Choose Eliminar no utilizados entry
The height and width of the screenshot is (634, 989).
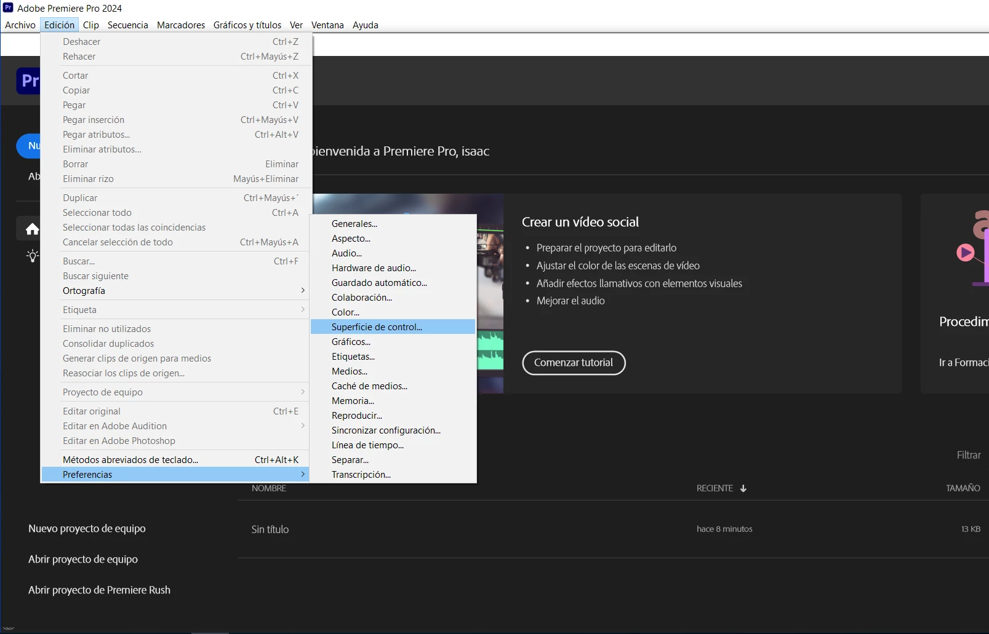175,329
